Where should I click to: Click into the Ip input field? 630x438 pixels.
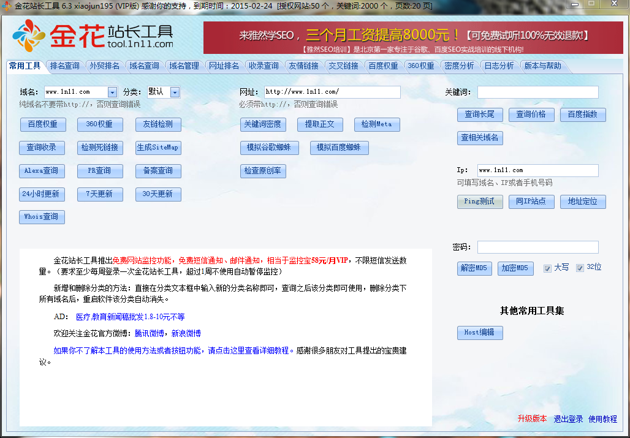538,170
